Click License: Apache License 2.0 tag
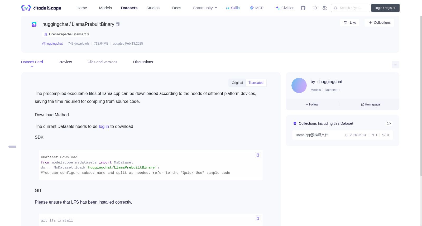The width and height of the screenshot is (422, 226). click(66, 34)
